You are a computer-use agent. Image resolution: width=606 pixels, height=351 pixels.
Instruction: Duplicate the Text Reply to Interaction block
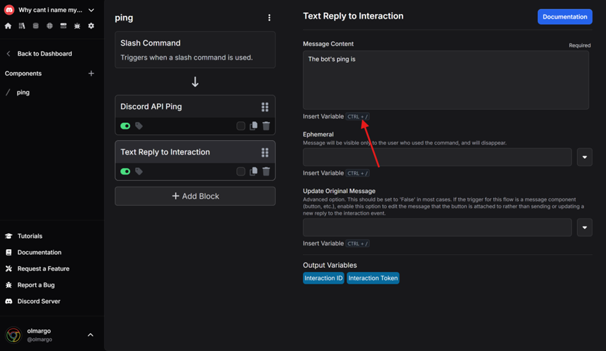coord(253,172)
